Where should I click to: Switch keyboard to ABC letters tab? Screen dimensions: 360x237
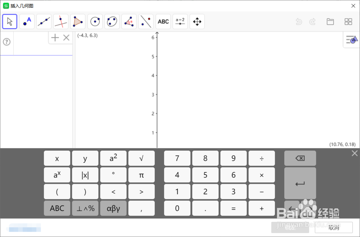click(57, 208)
